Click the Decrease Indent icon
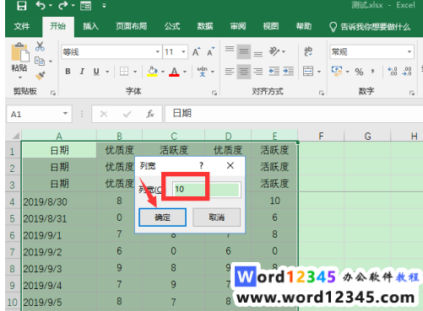Image resolution: width=423 pixels, height=311 pixels. point(274,72)
